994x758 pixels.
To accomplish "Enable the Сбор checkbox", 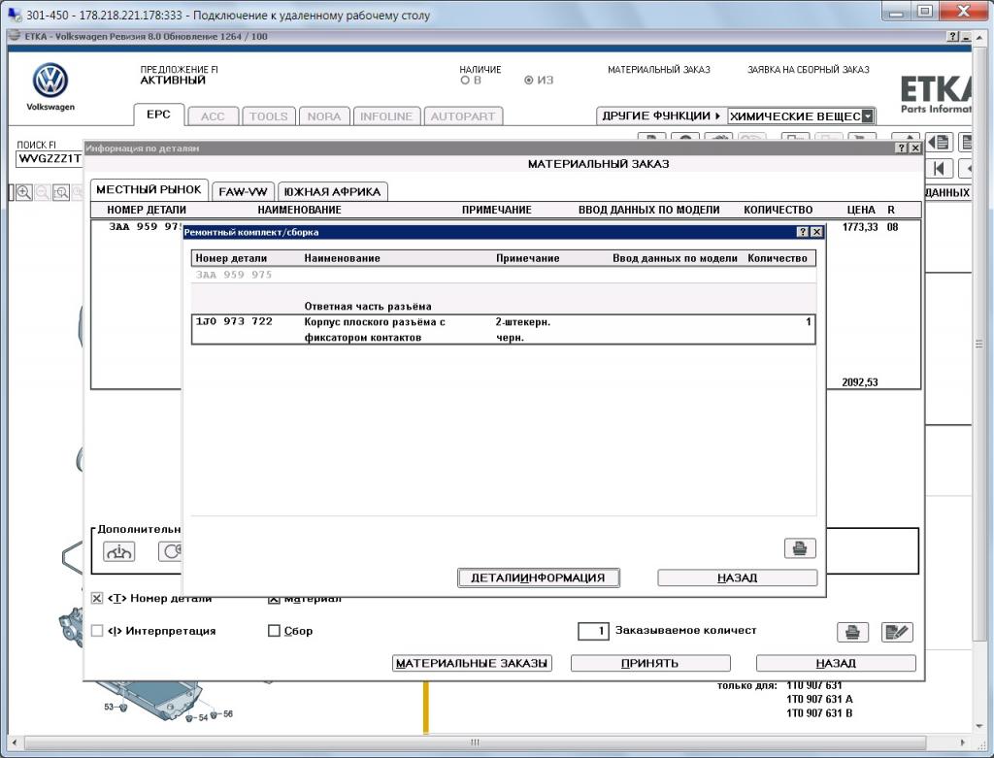I will tap(274, 631).
